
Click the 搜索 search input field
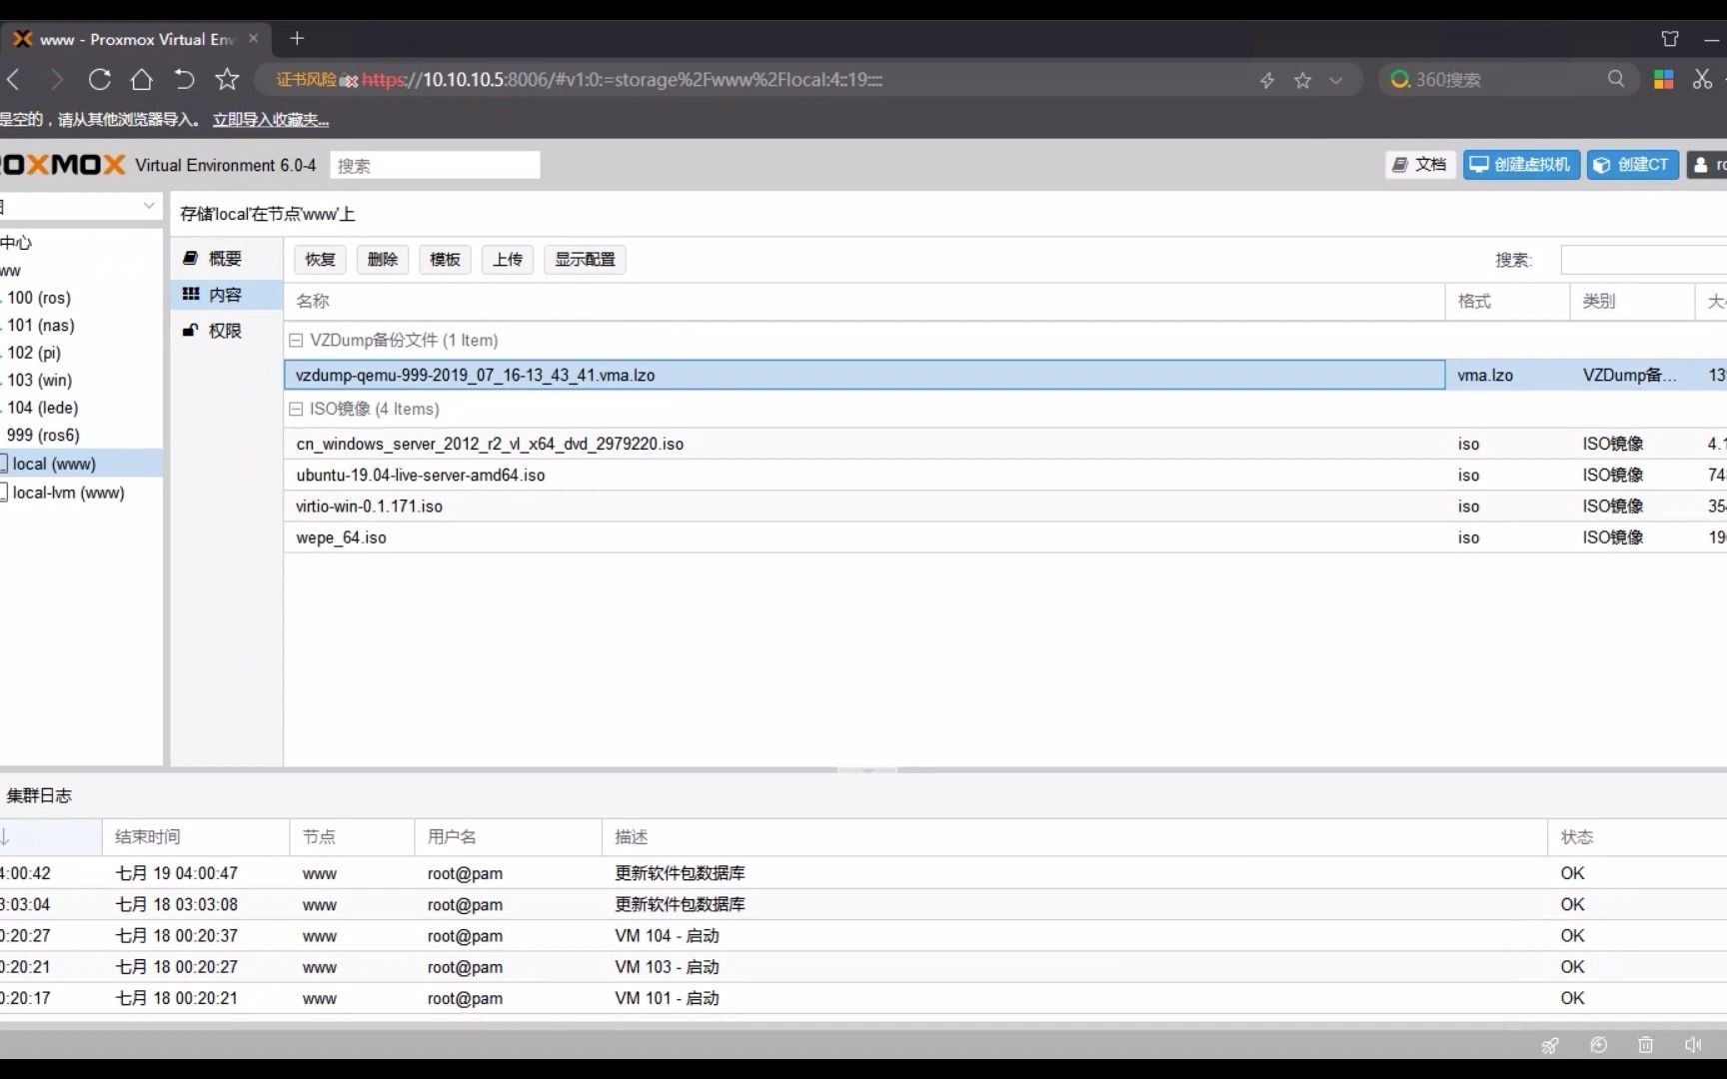434,165
